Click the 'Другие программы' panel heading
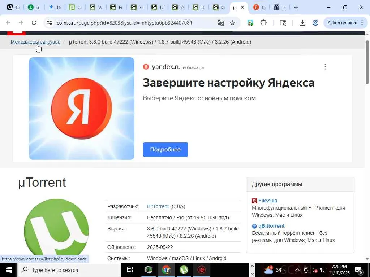The height and width of the screenshot is (277, 370). pyautogui.click(x=277, y=184)
